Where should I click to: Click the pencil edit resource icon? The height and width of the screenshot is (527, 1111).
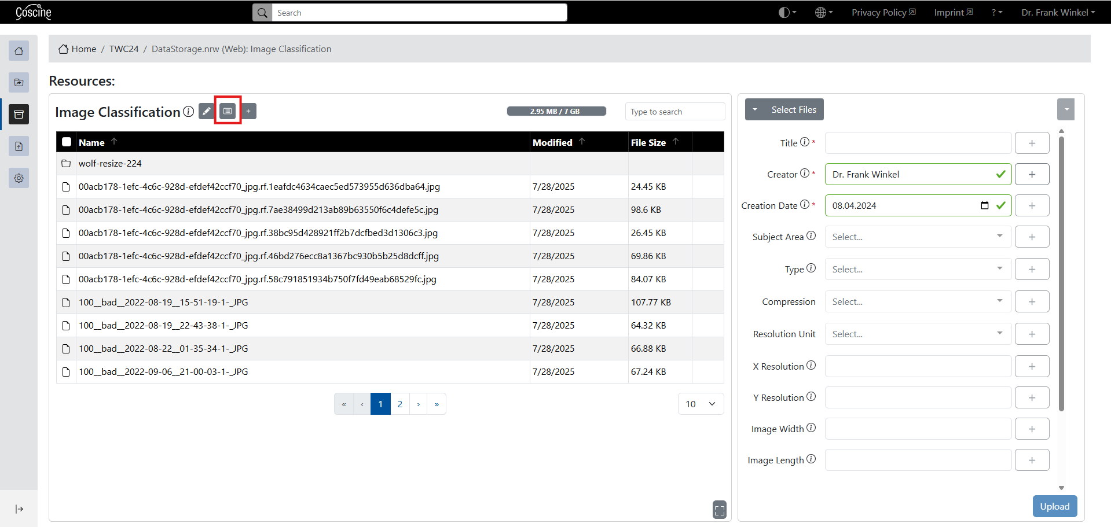206,111
